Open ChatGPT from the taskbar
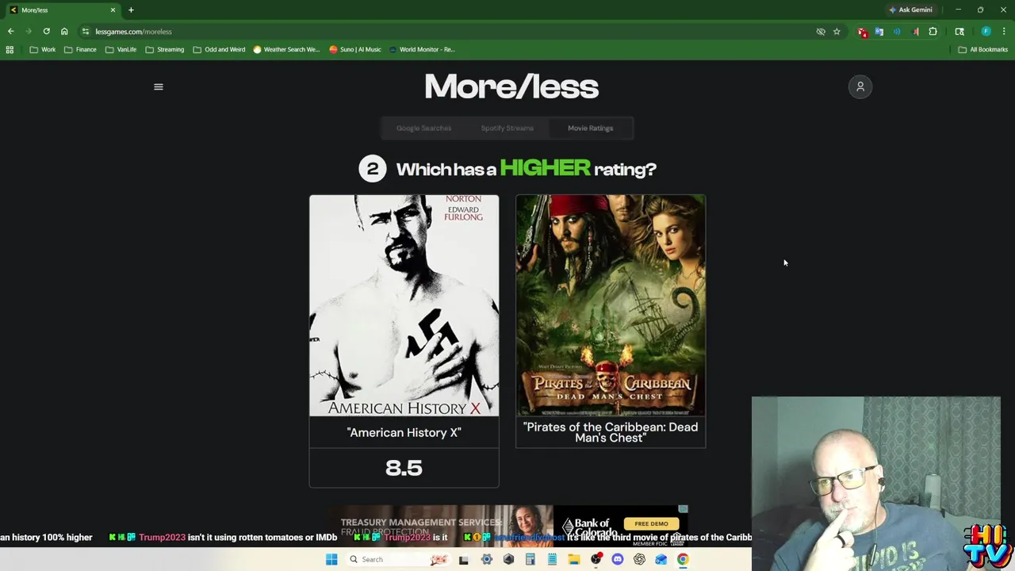This screenshot has height=571, width=1015. pos(639,559)
